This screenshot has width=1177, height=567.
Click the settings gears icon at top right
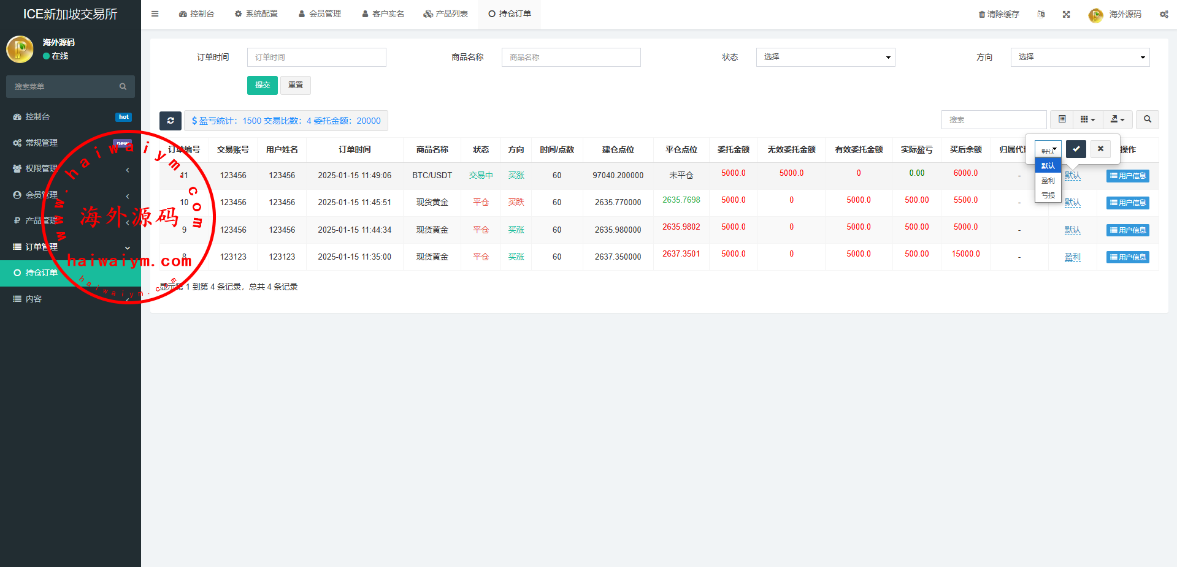coord(1164,14)
